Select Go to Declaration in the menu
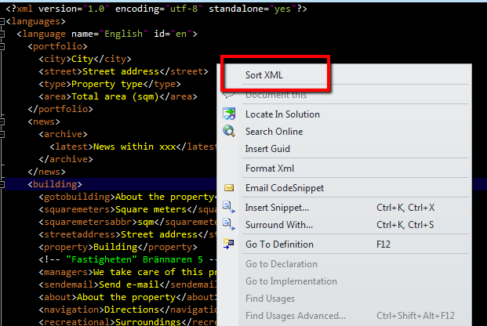487x326 pixels. pyautogui.click(x=281, y=264)
